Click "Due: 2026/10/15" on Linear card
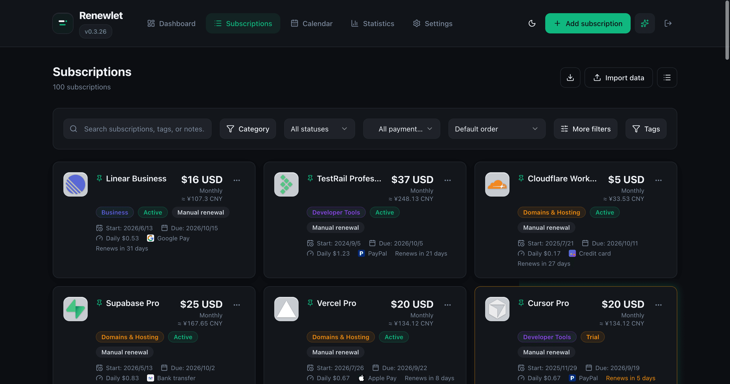Viewport: 730px width, 384px height. (194, 228)
